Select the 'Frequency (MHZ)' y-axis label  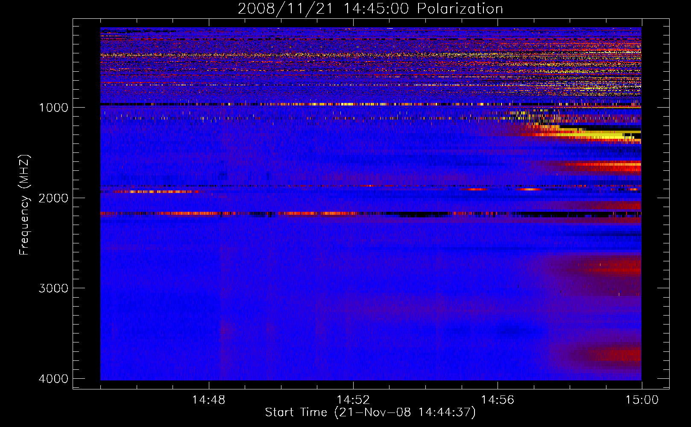click(24, 205)
